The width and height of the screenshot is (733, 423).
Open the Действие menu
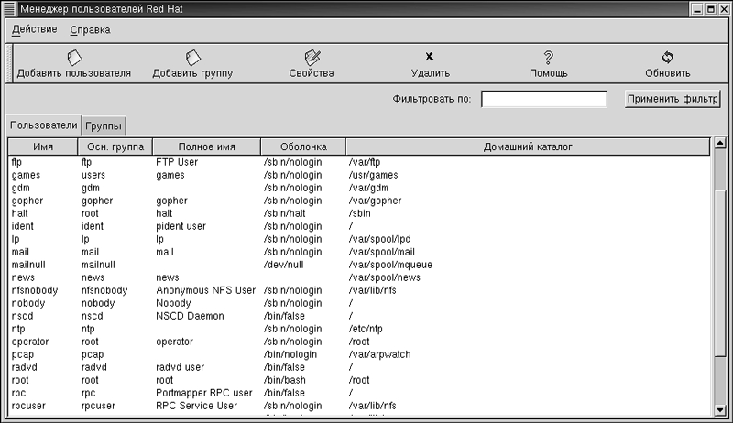coord(35,29)
